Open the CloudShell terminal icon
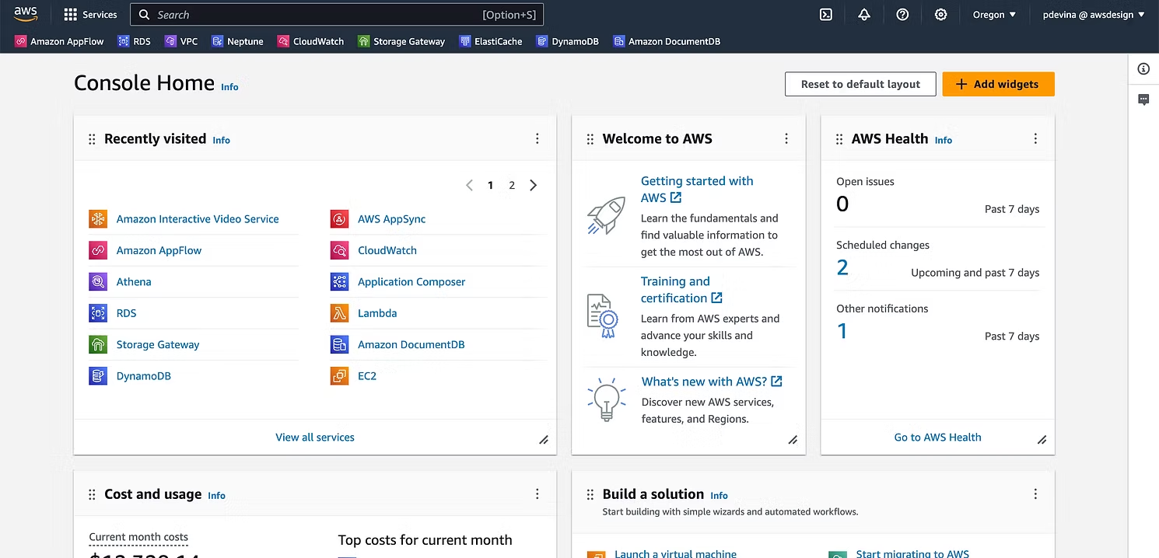The height and width of the screenshot is (558, 1159). tap(826, 15)
